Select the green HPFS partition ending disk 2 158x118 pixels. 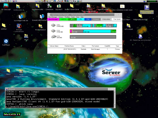pyautogui.click(x=113, y=31)
